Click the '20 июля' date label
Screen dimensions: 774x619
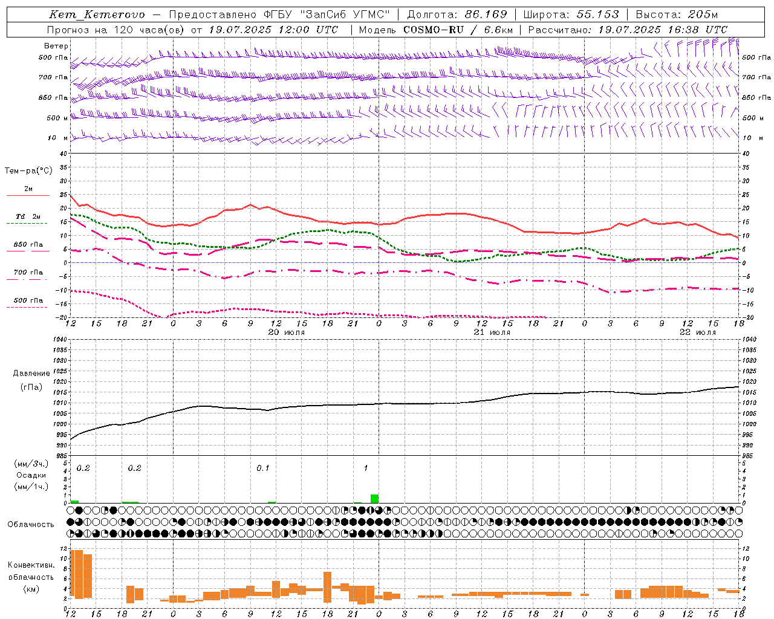pos(287,332)
